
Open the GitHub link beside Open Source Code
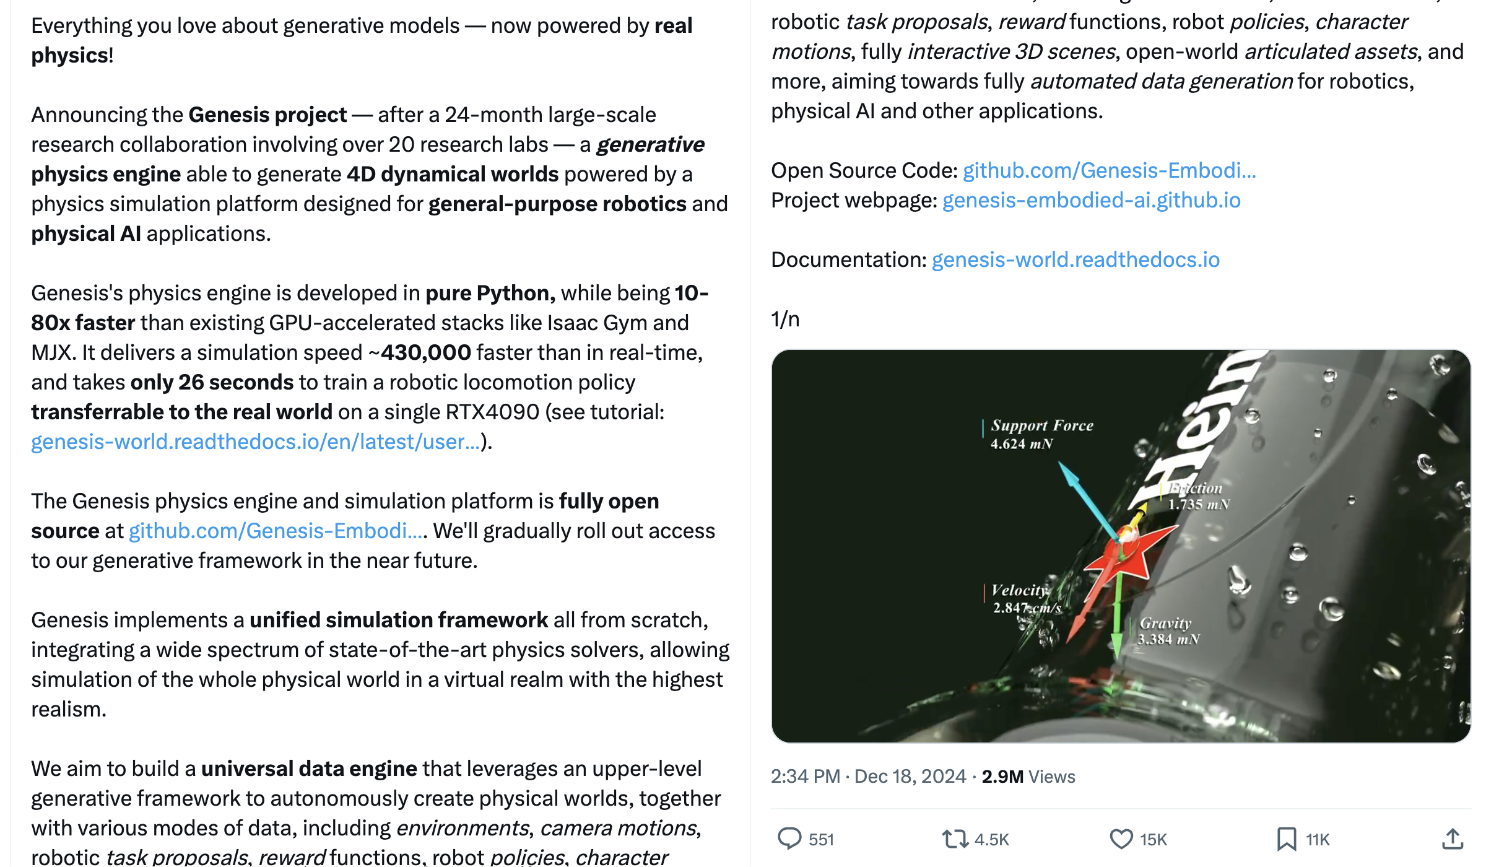pos(1109,170)
